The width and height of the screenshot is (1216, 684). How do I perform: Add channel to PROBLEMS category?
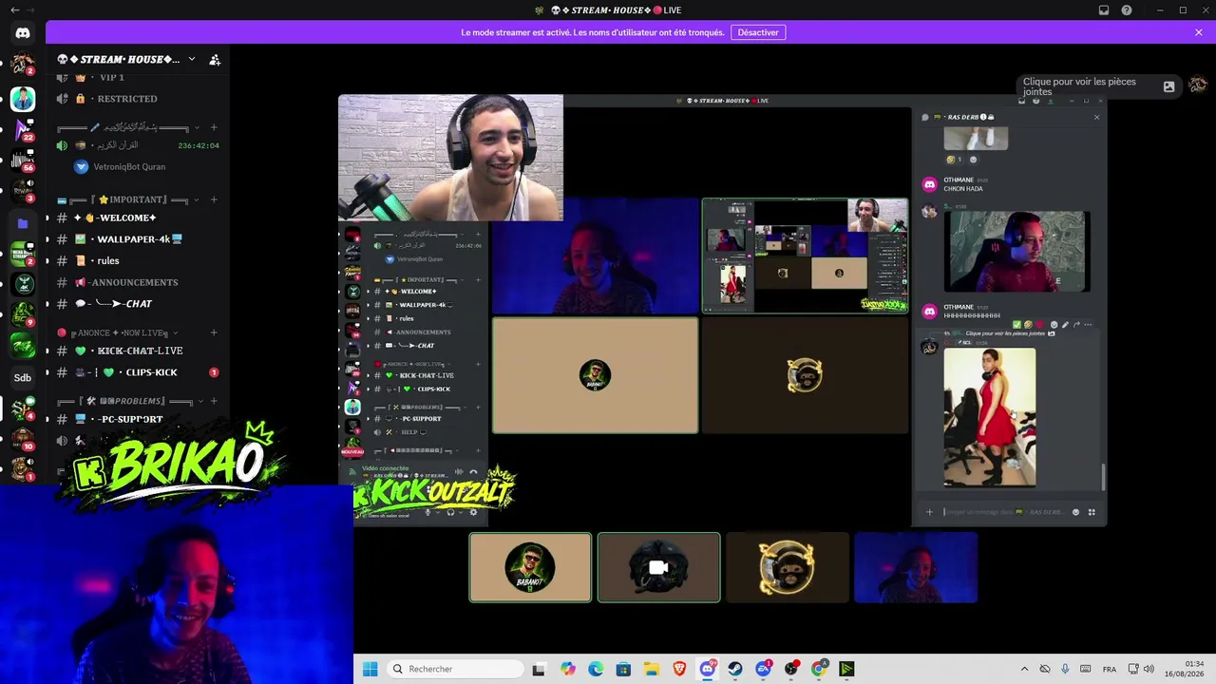tap(214, 401)
